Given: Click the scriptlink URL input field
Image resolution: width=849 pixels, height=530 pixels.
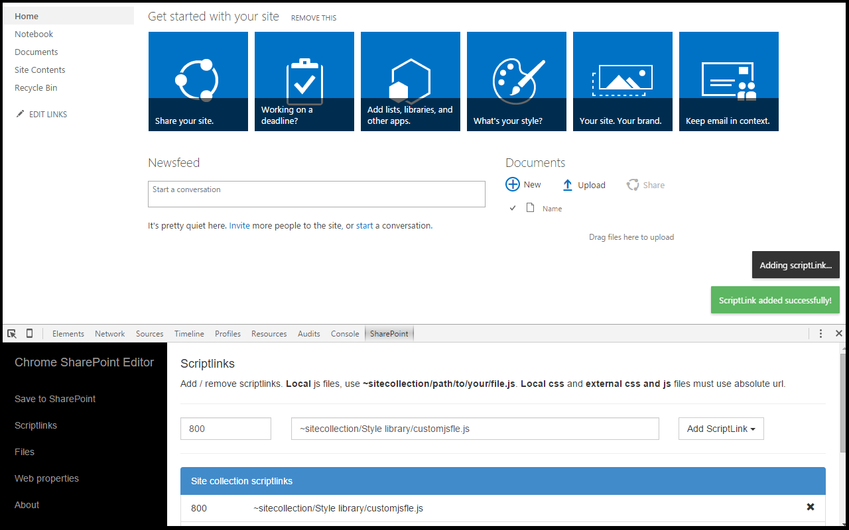Looking at the screenshot, I should click(475, 429).
